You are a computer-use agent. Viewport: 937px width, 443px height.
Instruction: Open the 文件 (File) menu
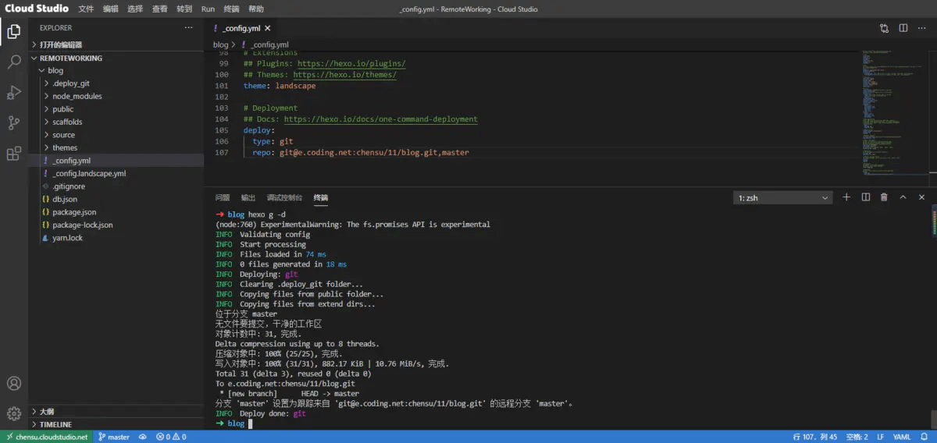[86, 9]
